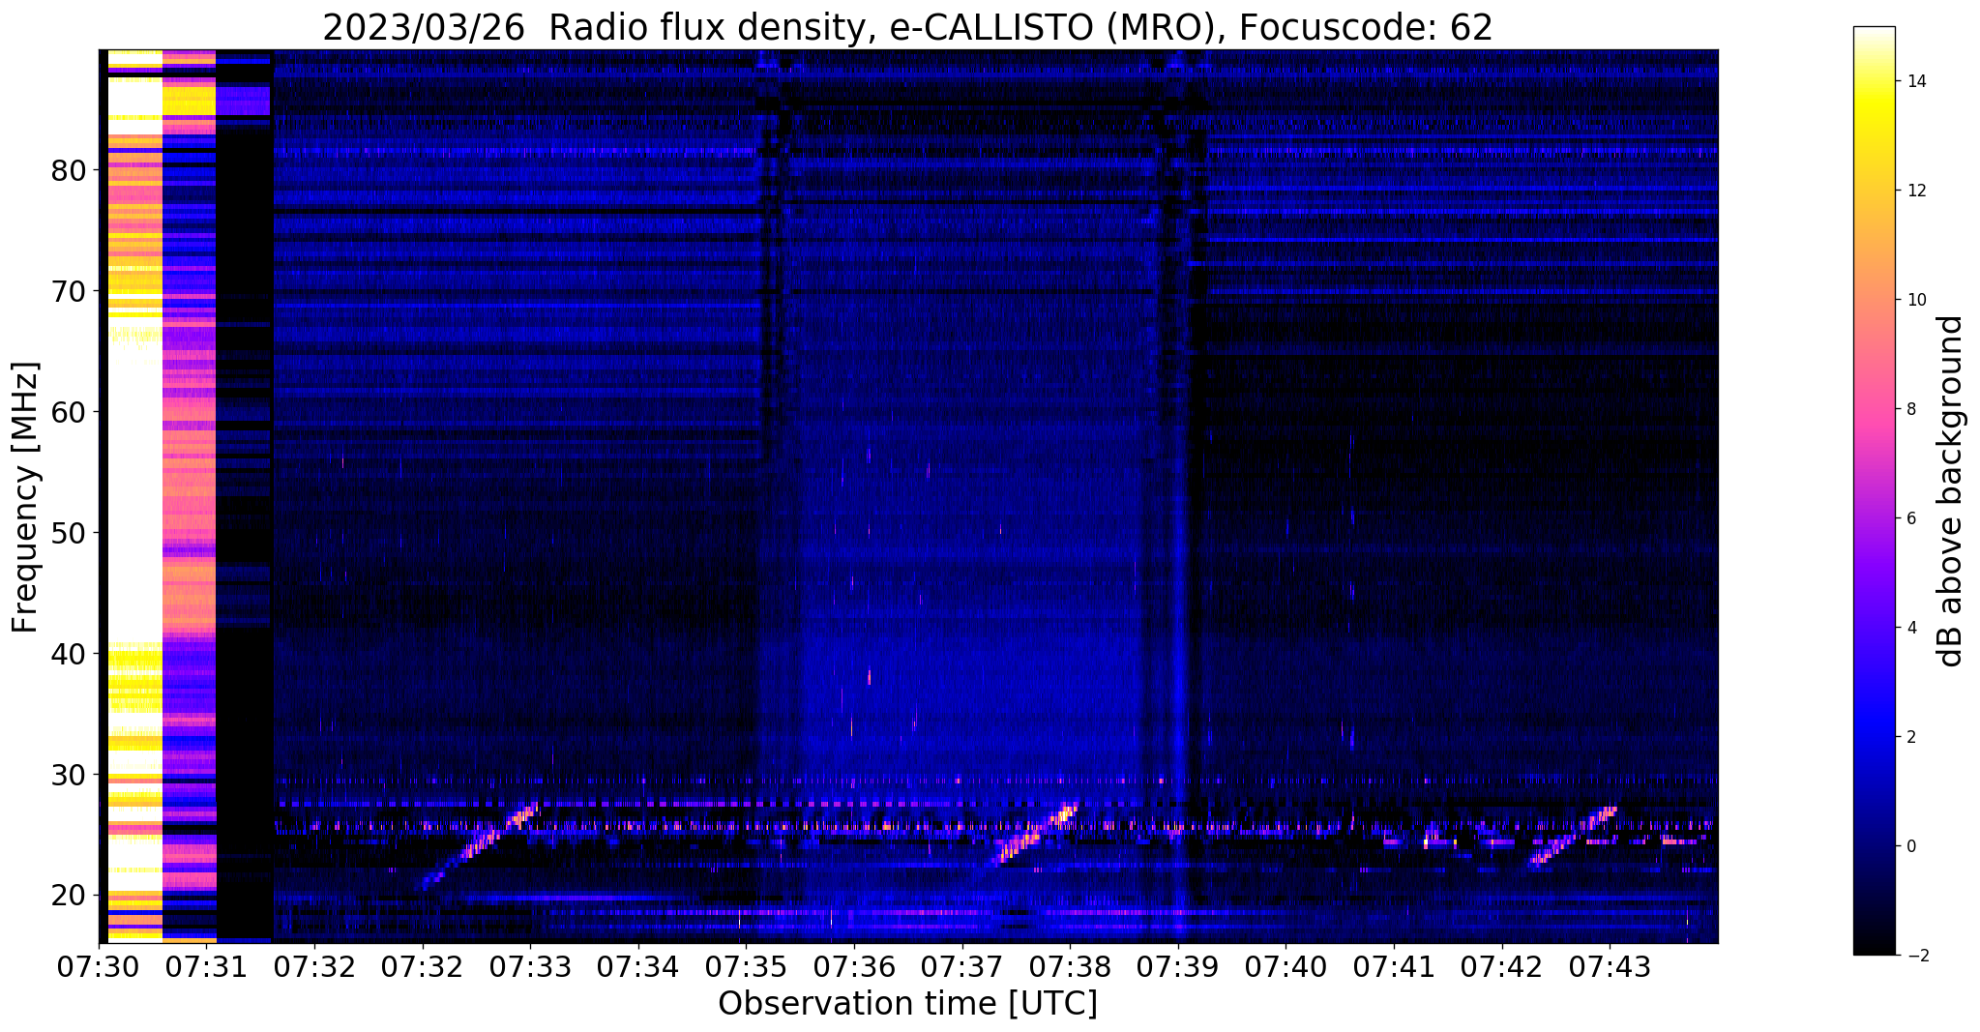Select the 70 MHz y-axis tick label

69,292
